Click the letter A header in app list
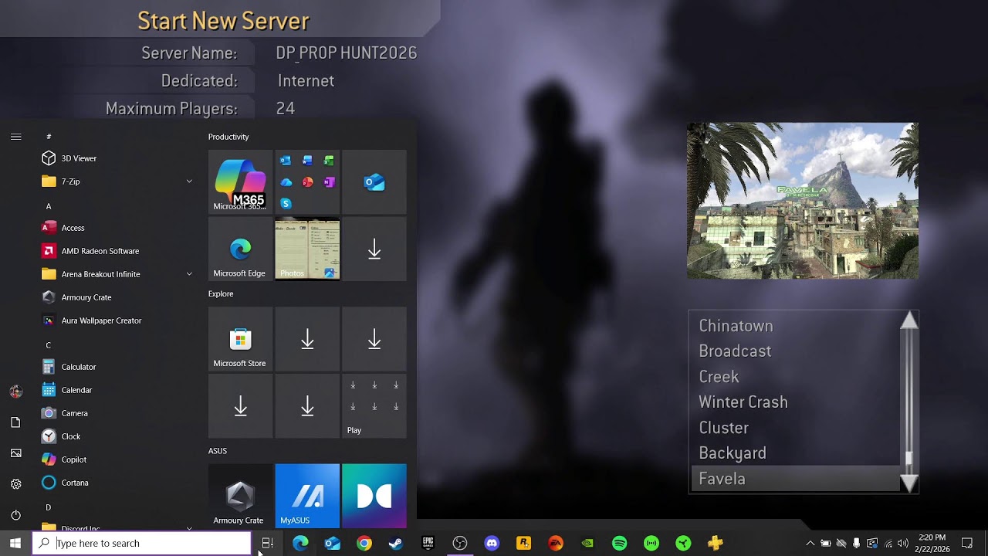Screen dimensions: 988x556 click(x=48, y=206)
